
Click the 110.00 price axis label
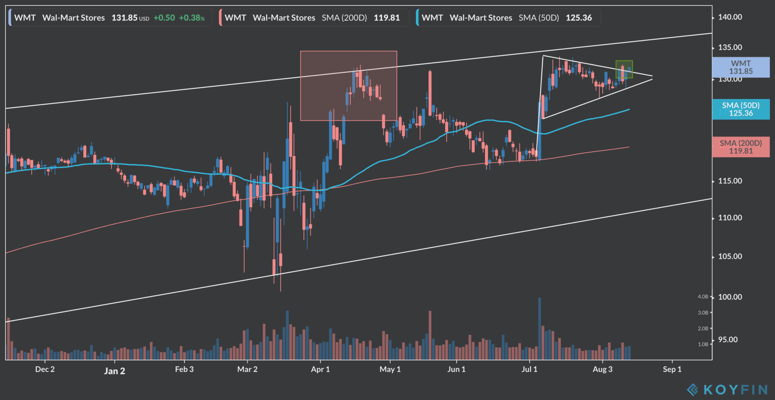coord(730,218)
